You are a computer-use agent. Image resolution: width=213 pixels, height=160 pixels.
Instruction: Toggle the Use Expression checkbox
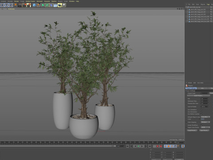[201, 112]
